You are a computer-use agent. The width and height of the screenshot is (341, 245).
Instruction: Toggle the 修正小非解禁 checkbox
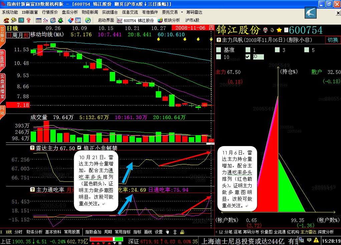pyautogui.click(x=79, y=148)
